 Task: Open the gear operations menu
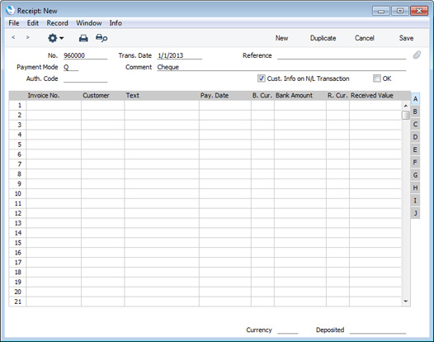pos(55,38)
